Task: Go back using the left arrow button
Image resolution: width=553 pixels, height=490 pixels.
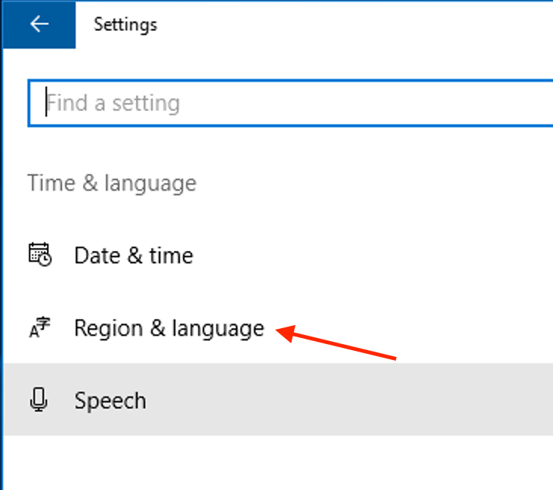Action: 39,24
